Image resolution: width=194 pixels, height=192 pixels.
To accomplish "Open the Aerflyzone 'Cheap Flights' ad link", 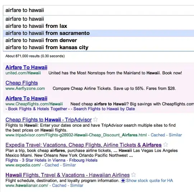I will pyautogui.click(x=22, y=83).
